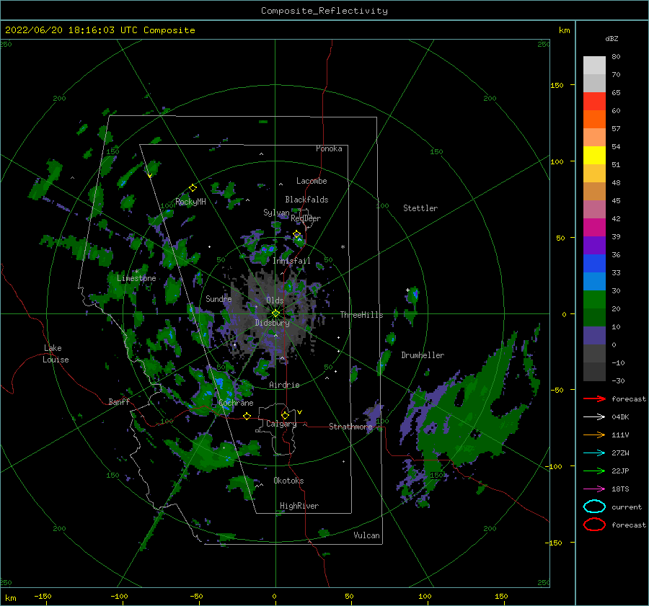The height and width of the screenshot is (606, 649).
Task: Click the Cochrane city label
Action: point(236,403)
